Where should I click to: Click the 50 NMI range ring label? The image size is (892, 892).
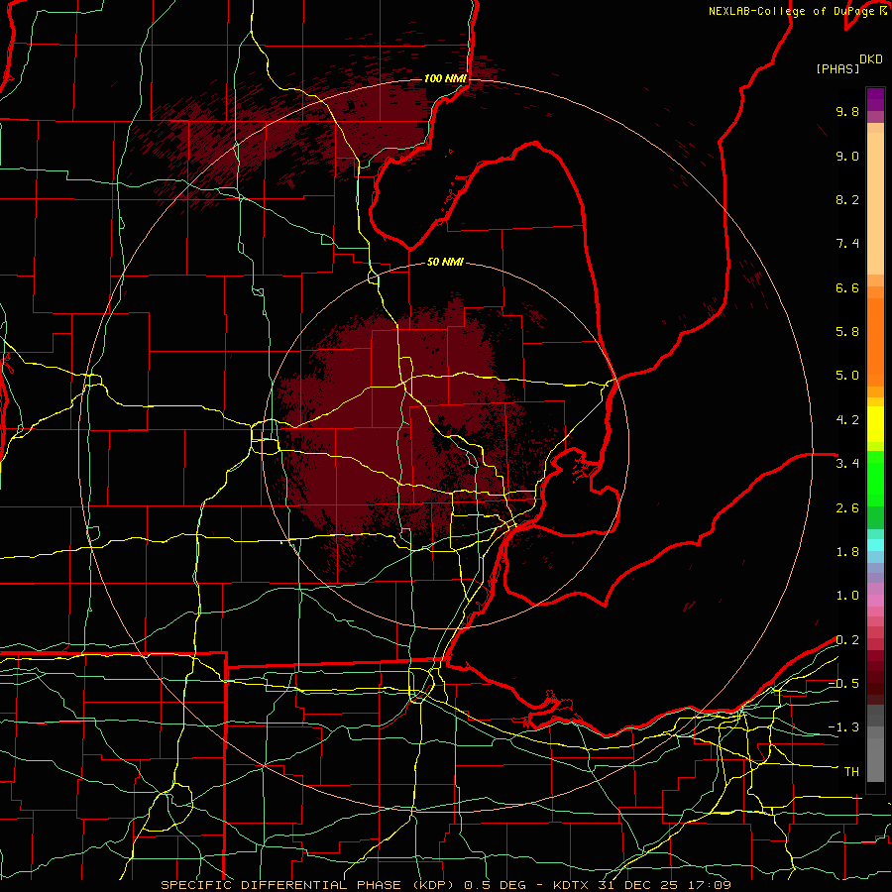coord(445,262)
